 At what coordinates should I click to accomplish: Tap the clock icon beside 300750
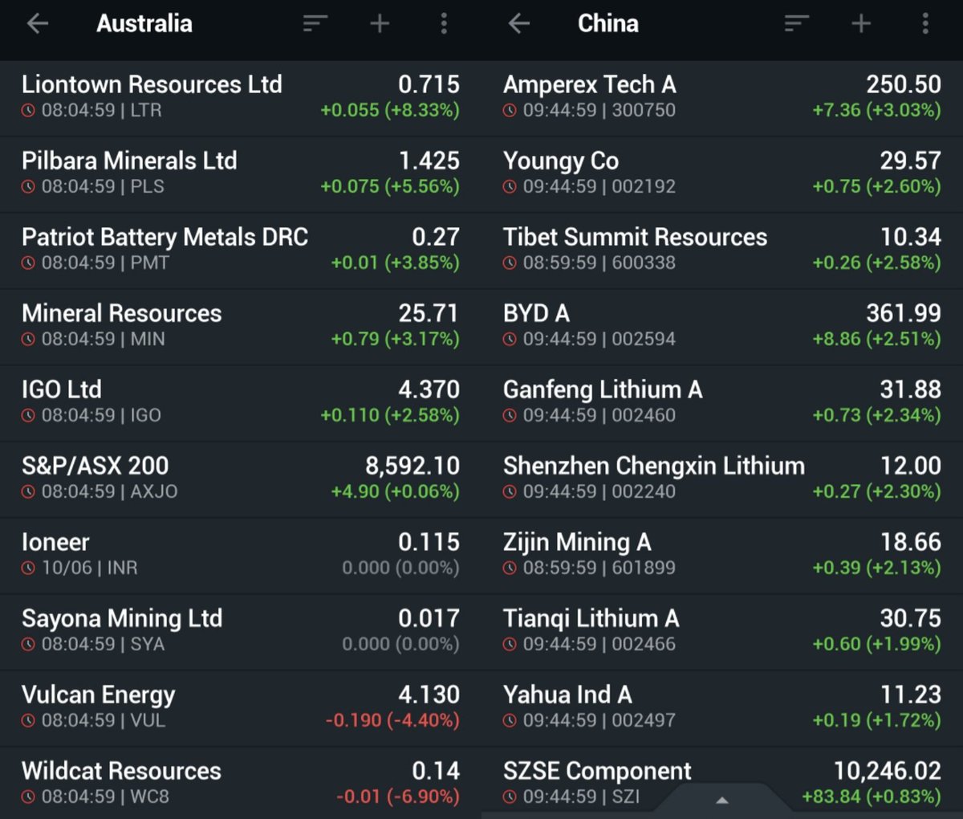[x=510, y=111]
